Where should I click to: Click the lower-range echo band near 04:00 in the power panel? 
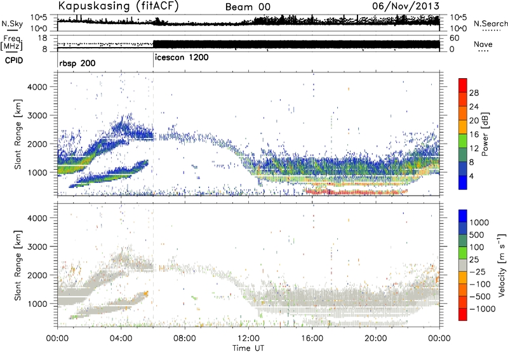point(109,175)
